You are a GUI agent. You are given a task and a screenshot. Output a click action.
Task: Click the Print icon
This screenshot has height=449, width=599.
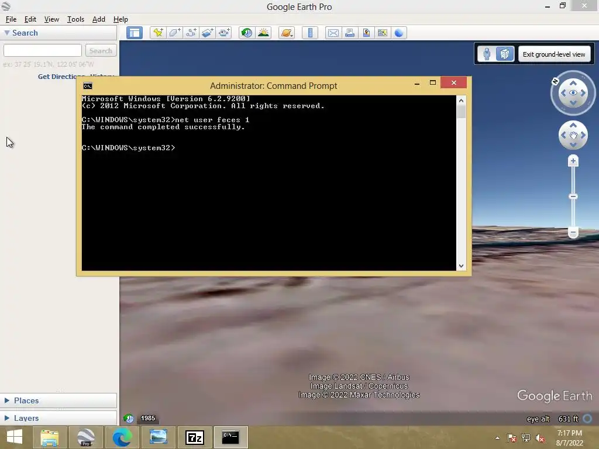click(350, 33)
